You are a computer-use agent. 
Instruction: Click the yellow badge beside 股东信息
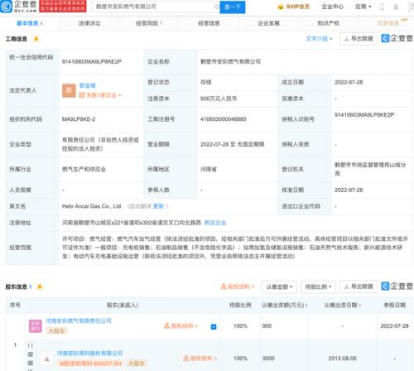tap(40, 287)
